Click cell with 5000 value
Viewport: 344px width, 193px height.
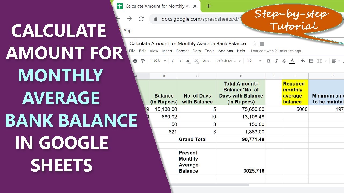point(295,109)
